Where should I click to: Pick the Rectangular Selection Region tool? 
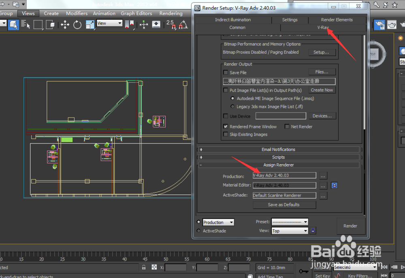coord(38,25)
